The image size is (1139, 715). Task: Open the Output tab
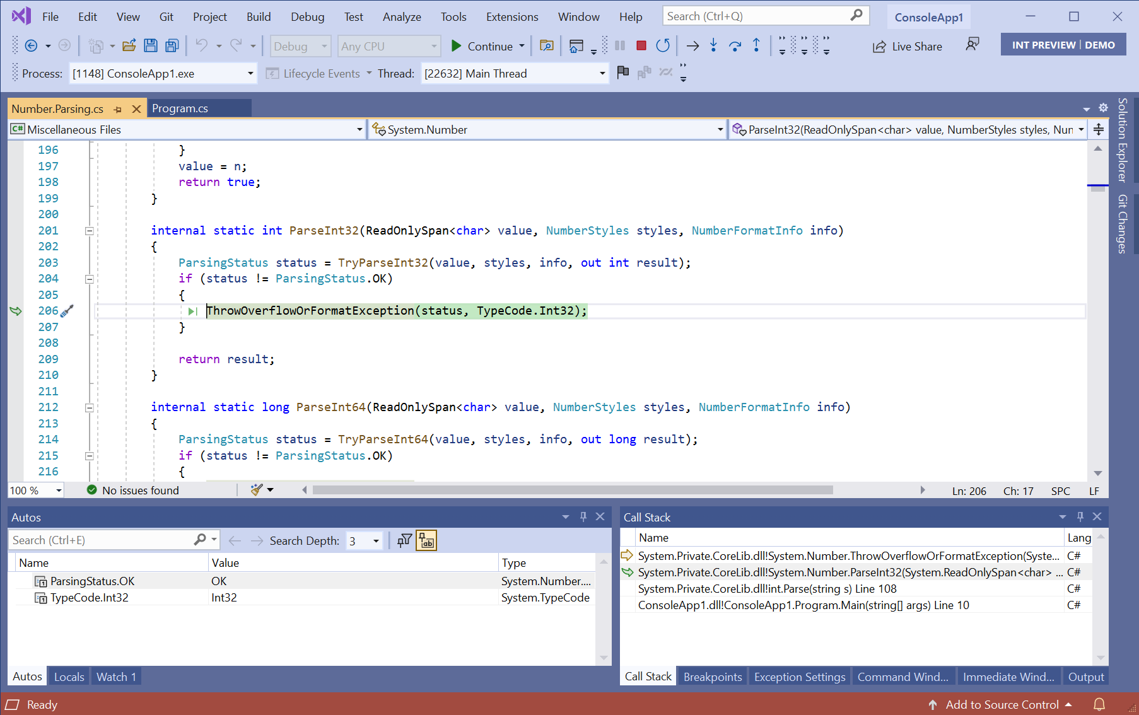[x=1086, y=677]
